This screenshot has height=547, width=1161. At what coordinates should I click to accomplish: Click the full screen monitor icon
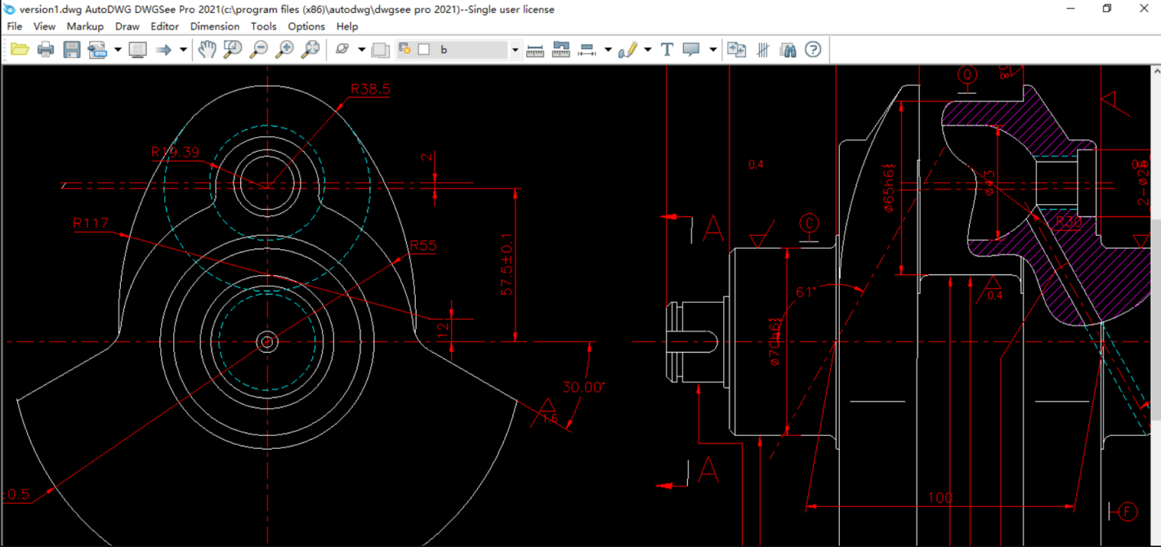(137, 49)
